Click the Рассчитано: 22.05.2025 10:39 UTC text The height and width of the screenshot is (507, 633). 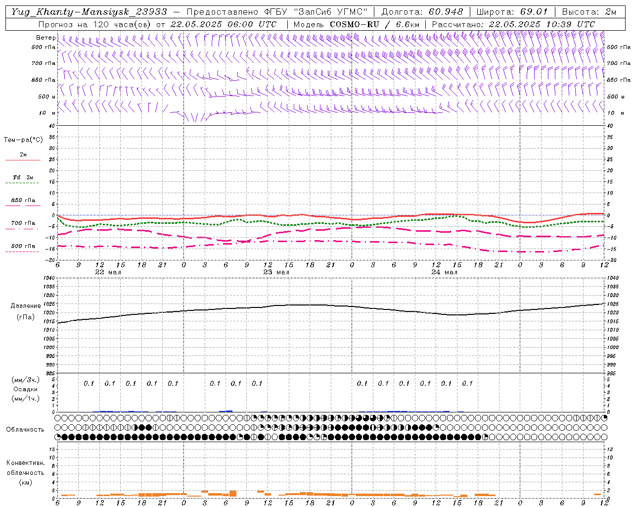(x=513, y=24)
